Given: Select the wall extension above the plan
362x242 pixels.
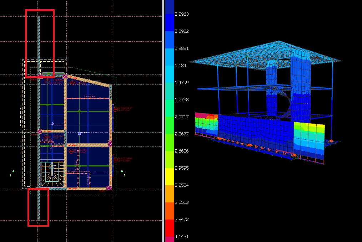Looking at the screenshot, I should point(39,45).
